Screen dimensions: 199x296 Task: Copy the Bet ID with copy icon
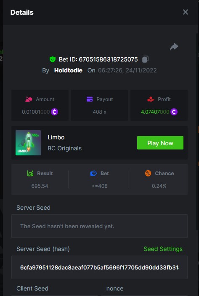click(x=145, y=59)
